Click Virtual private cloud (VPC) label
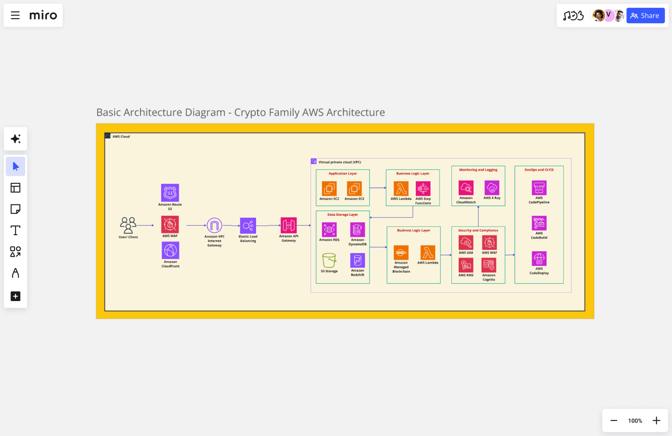672x436 pixels. (340, 162)
